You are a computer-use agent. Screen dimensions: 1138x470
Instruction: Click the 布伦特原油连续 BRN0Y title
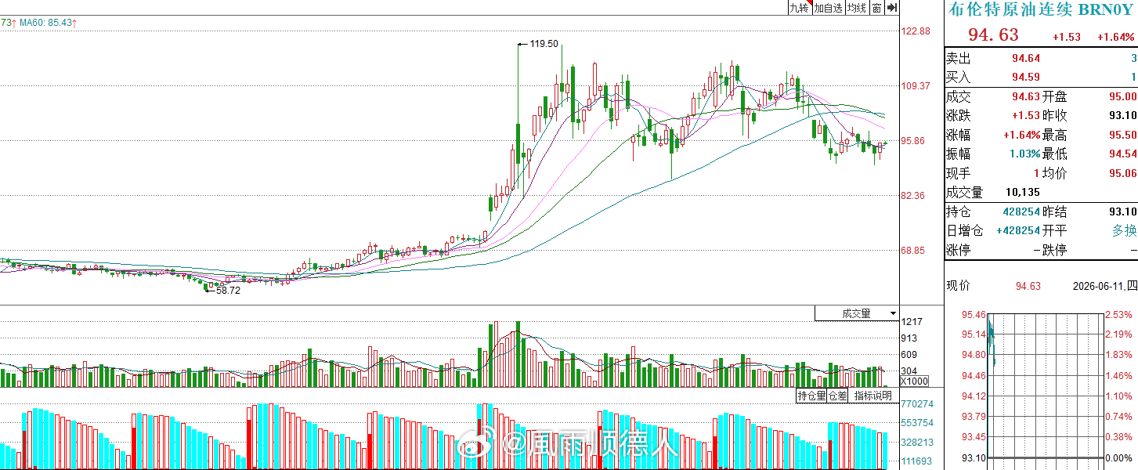click(x=1041, y=9)
